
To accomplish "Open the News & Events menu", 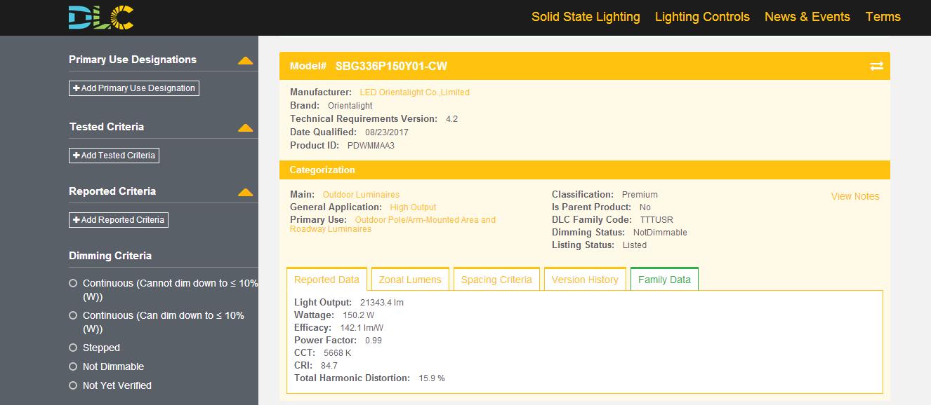I will [x=807, y=17].
